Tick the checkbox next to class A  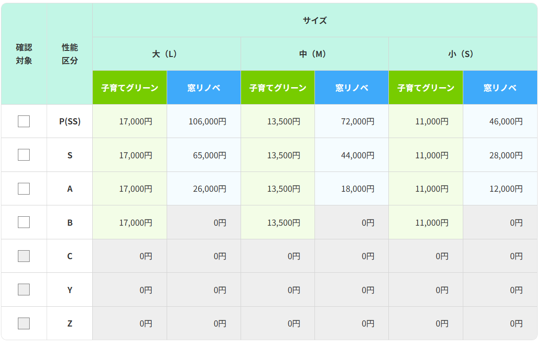pyautogui.click(x=24, y=188)
